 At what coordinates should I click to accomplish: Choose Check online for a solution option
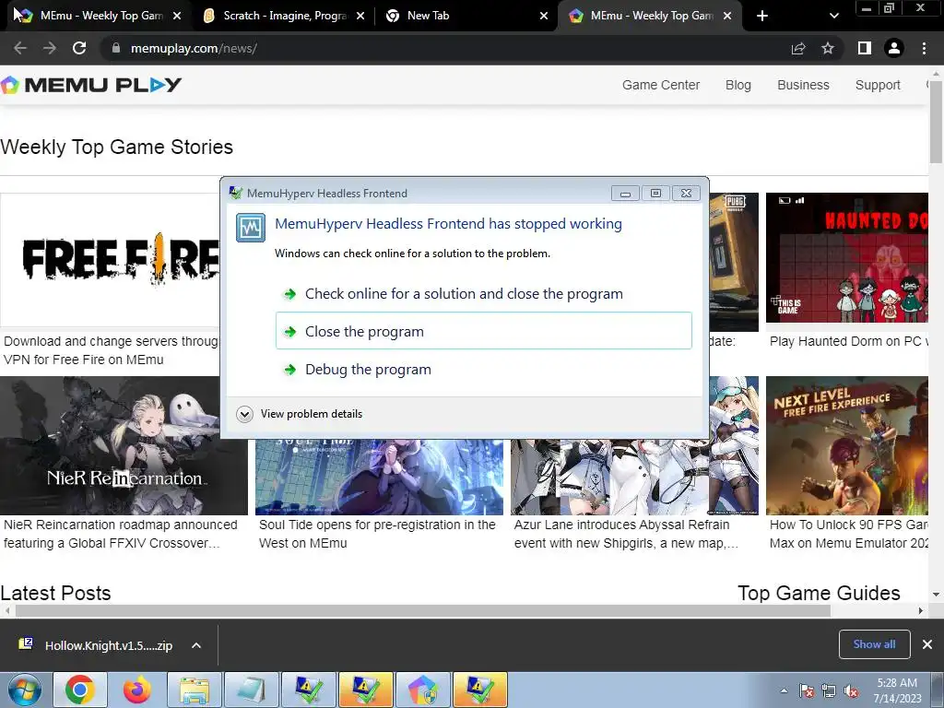483,294
